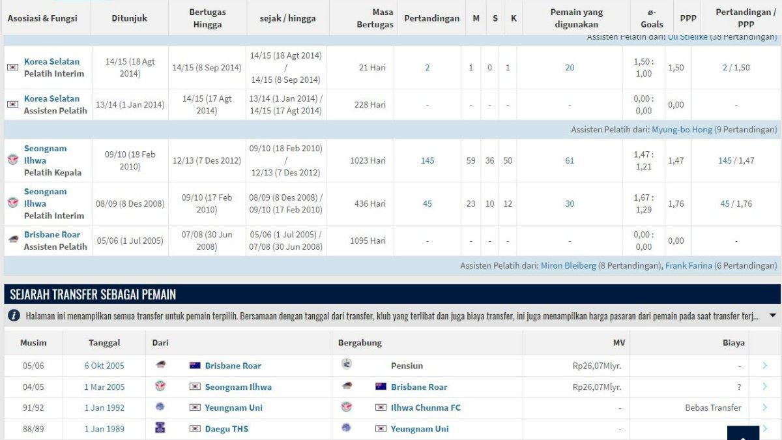The height and width of the screenshot is (440, 782).
Task: Click the scroll-to-top arrow button
Action: pos(743,433)
